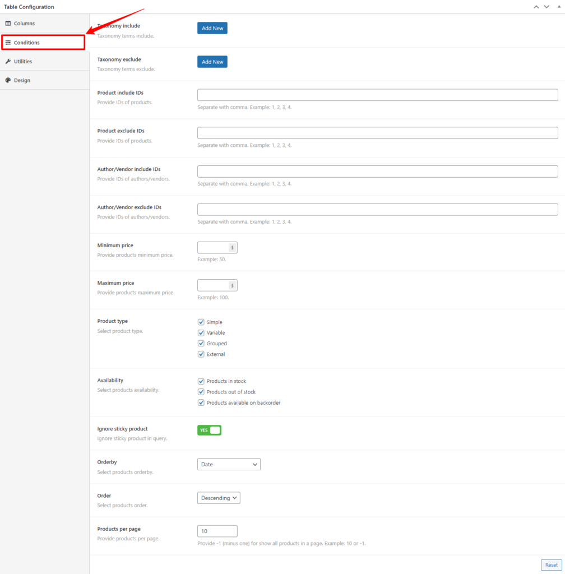Open the Order dropdown
Screen dimensions: 565x574
[x=219, y=498]
